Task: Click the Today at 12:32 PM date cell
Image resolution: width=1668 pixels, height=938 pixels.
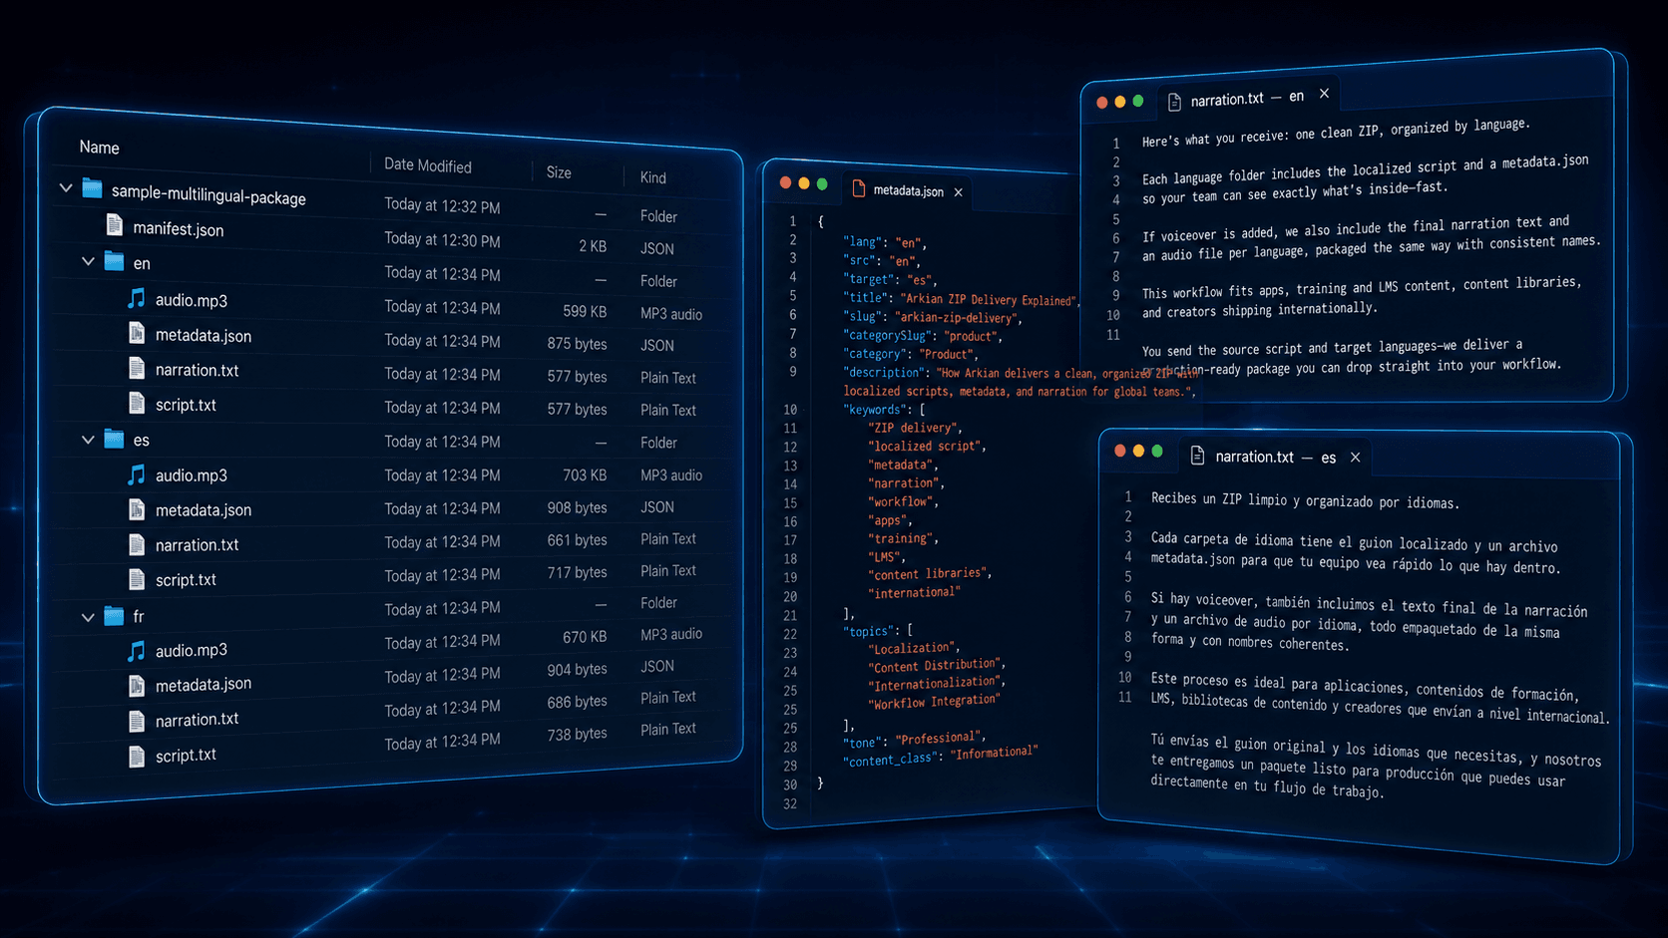Action: pos(442,206)
